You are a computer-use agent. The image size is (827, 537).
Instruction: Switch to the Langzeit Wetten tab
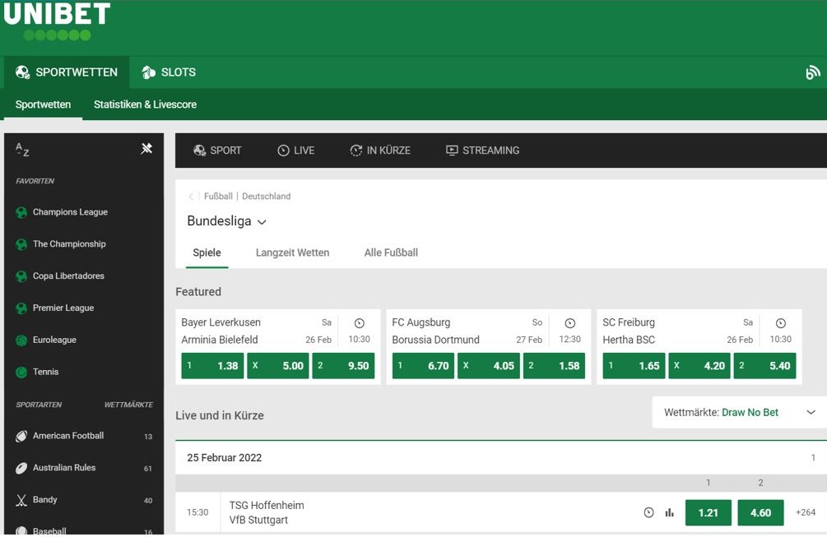pyautogui.click(x=292, y=252)
